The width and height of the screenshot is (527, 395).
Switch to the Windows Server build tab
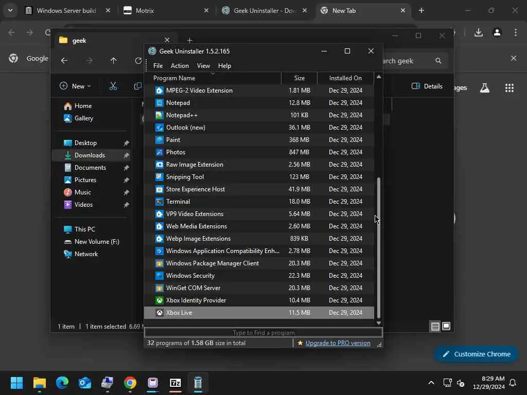(x=67, y=10)
